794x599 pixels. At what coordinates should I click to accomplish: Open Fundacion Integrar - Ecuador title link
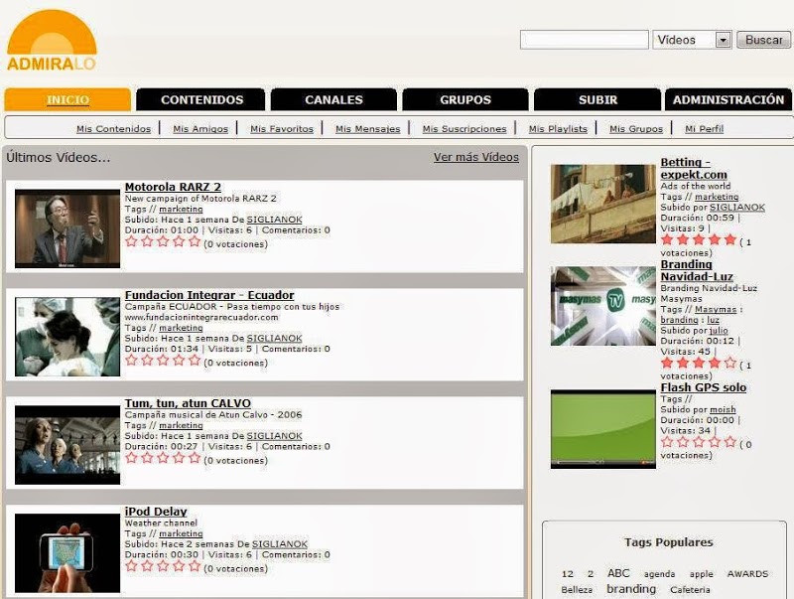click(209, 295)
